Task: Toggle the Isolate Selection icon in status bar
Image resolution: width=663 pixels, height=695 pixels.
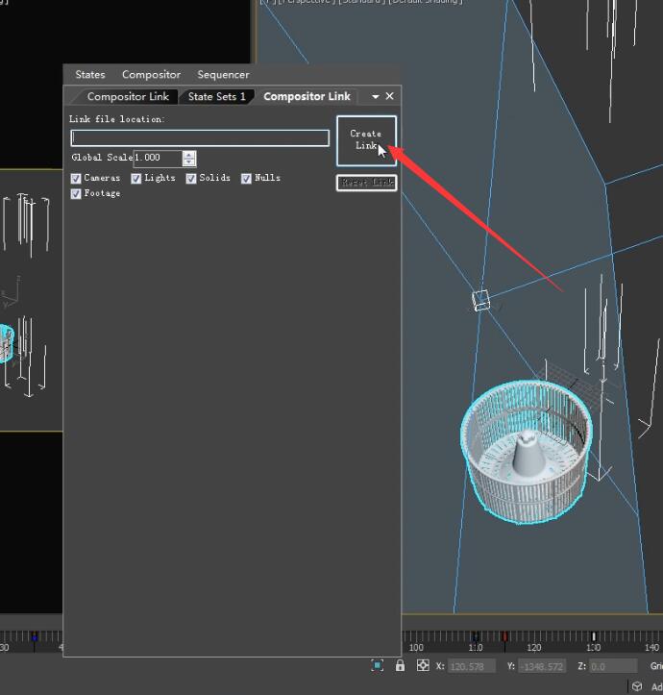Action: click(378, 665)
